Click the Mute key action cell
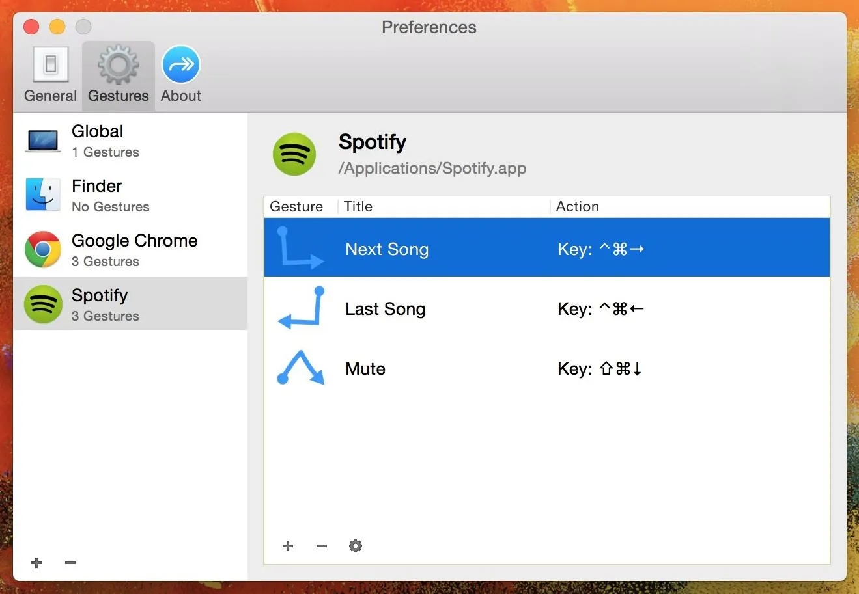The image size is (859, 594). click(x=600, y=369)
